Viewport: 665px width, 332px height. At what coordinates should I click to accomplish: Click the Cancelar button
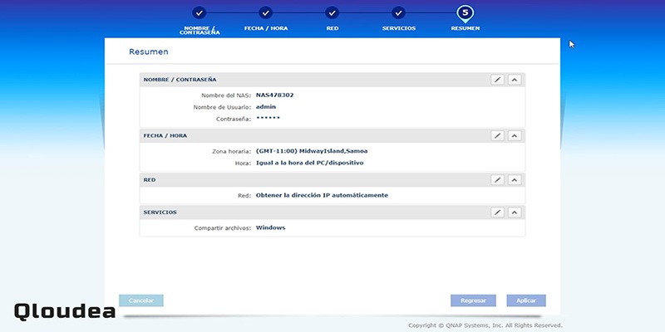[x=141, y=300]
